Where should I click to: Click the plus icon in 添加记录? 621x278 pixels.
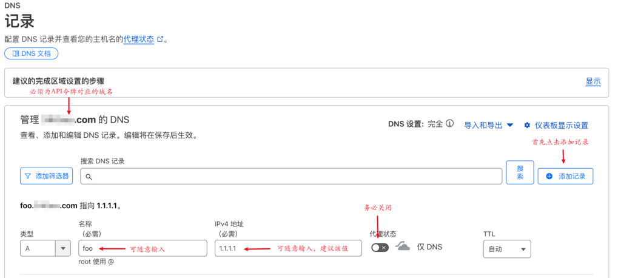coord(549,176)
